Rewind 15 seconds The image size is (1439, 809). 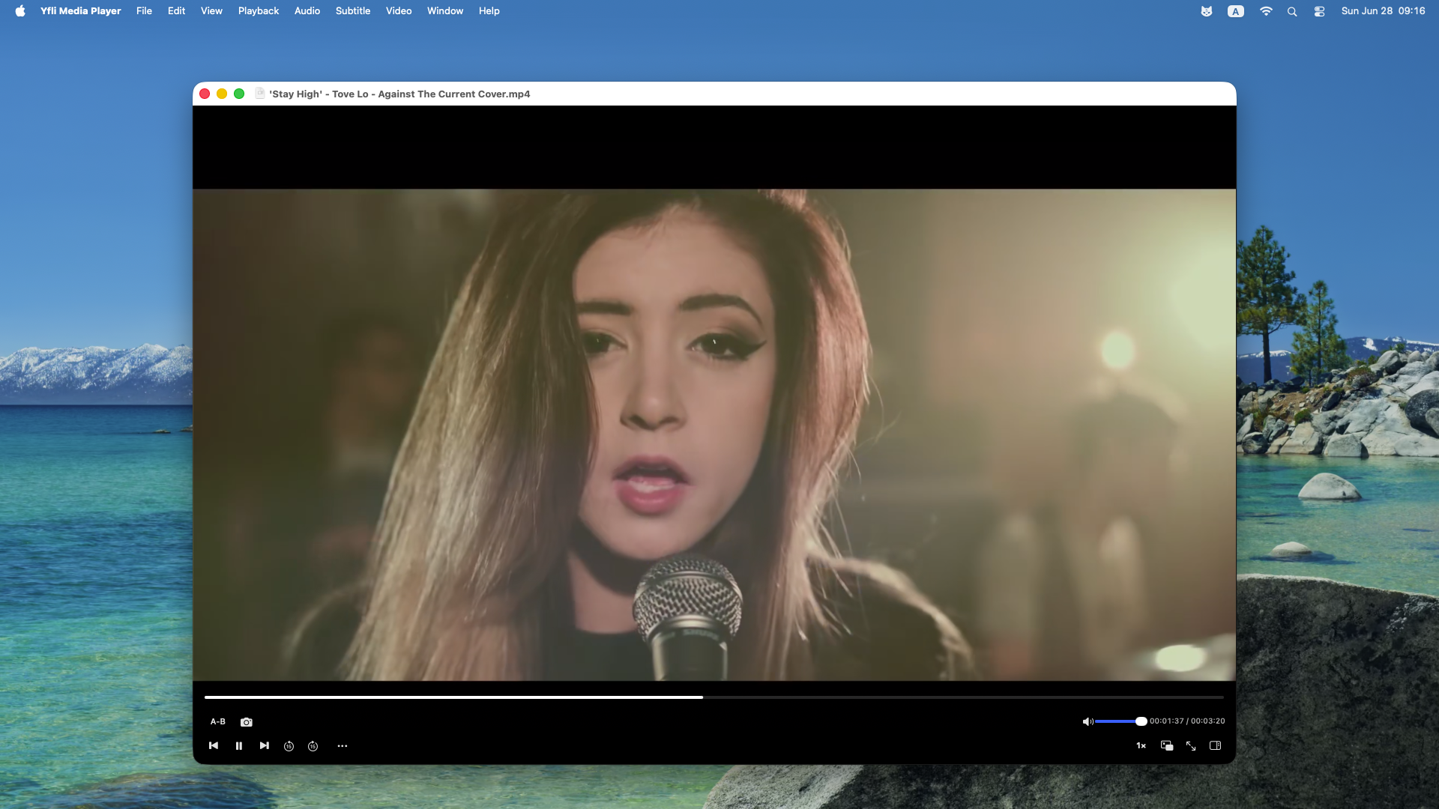pos(289,746)
